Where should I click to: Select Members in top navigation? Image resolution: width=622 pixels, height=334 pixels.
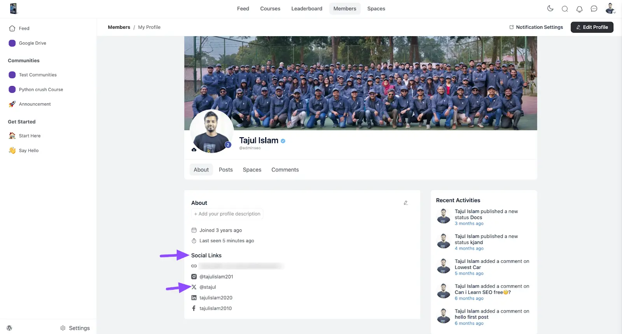pos(345,9)
